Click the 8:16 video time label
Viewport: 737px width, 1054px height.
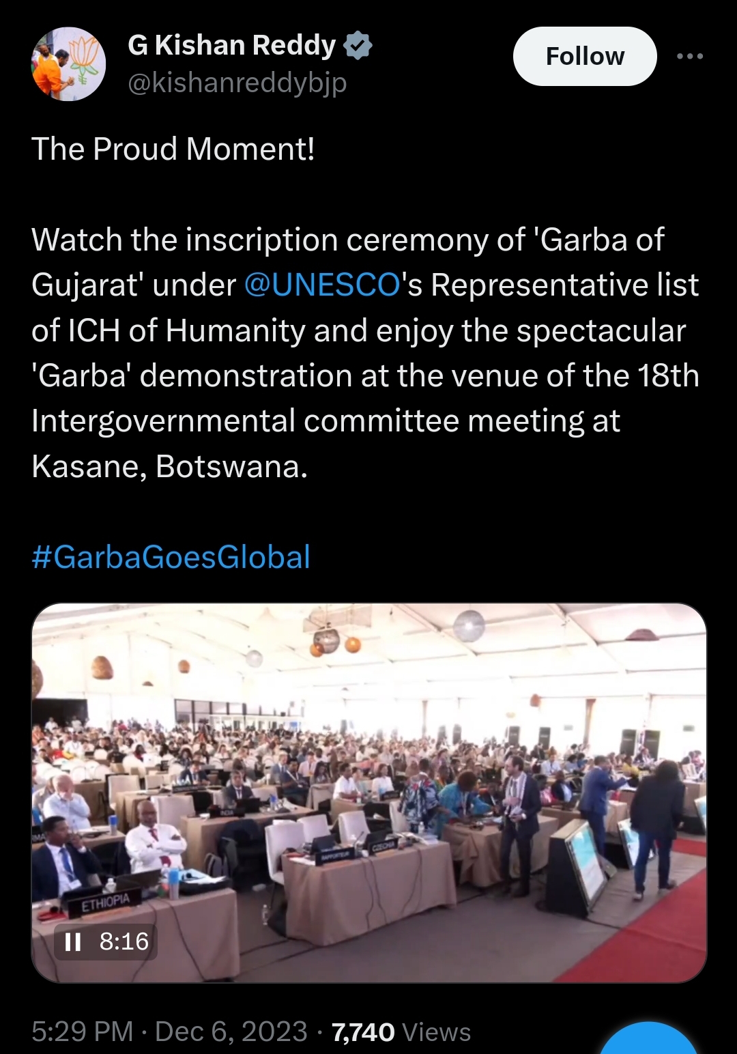coord(124,942)
